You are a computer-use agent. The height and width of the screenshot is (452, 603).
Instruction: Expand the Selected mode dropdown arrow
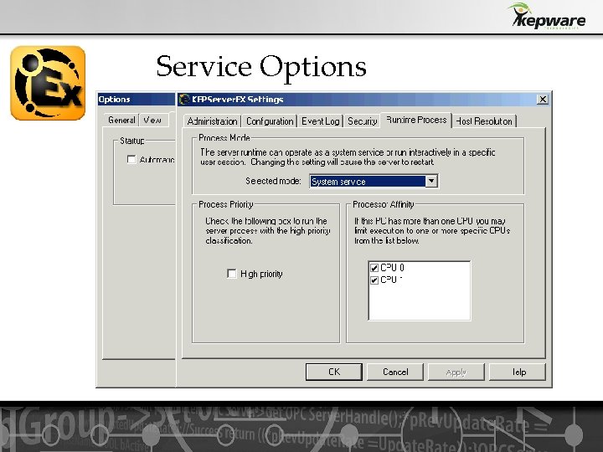431,181
